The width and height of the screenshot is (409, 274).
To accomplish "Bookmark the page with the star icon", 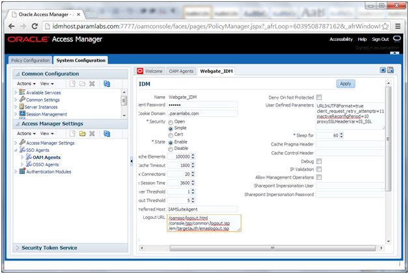I will tap(385, 26).
